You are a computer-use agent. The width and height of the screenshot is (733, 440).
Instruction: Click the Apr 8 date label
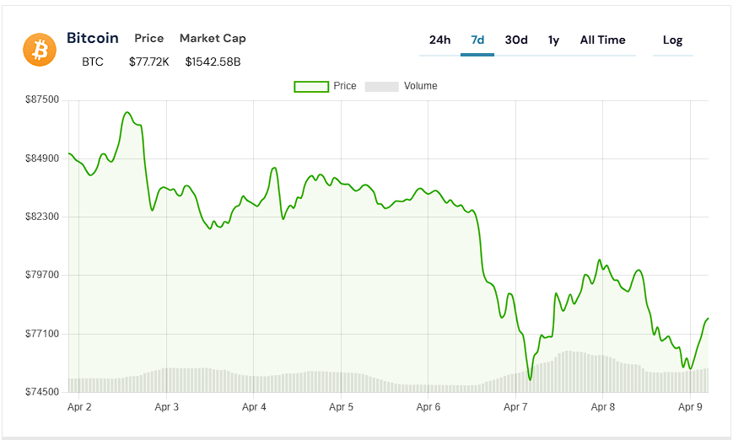coord(602,407)
